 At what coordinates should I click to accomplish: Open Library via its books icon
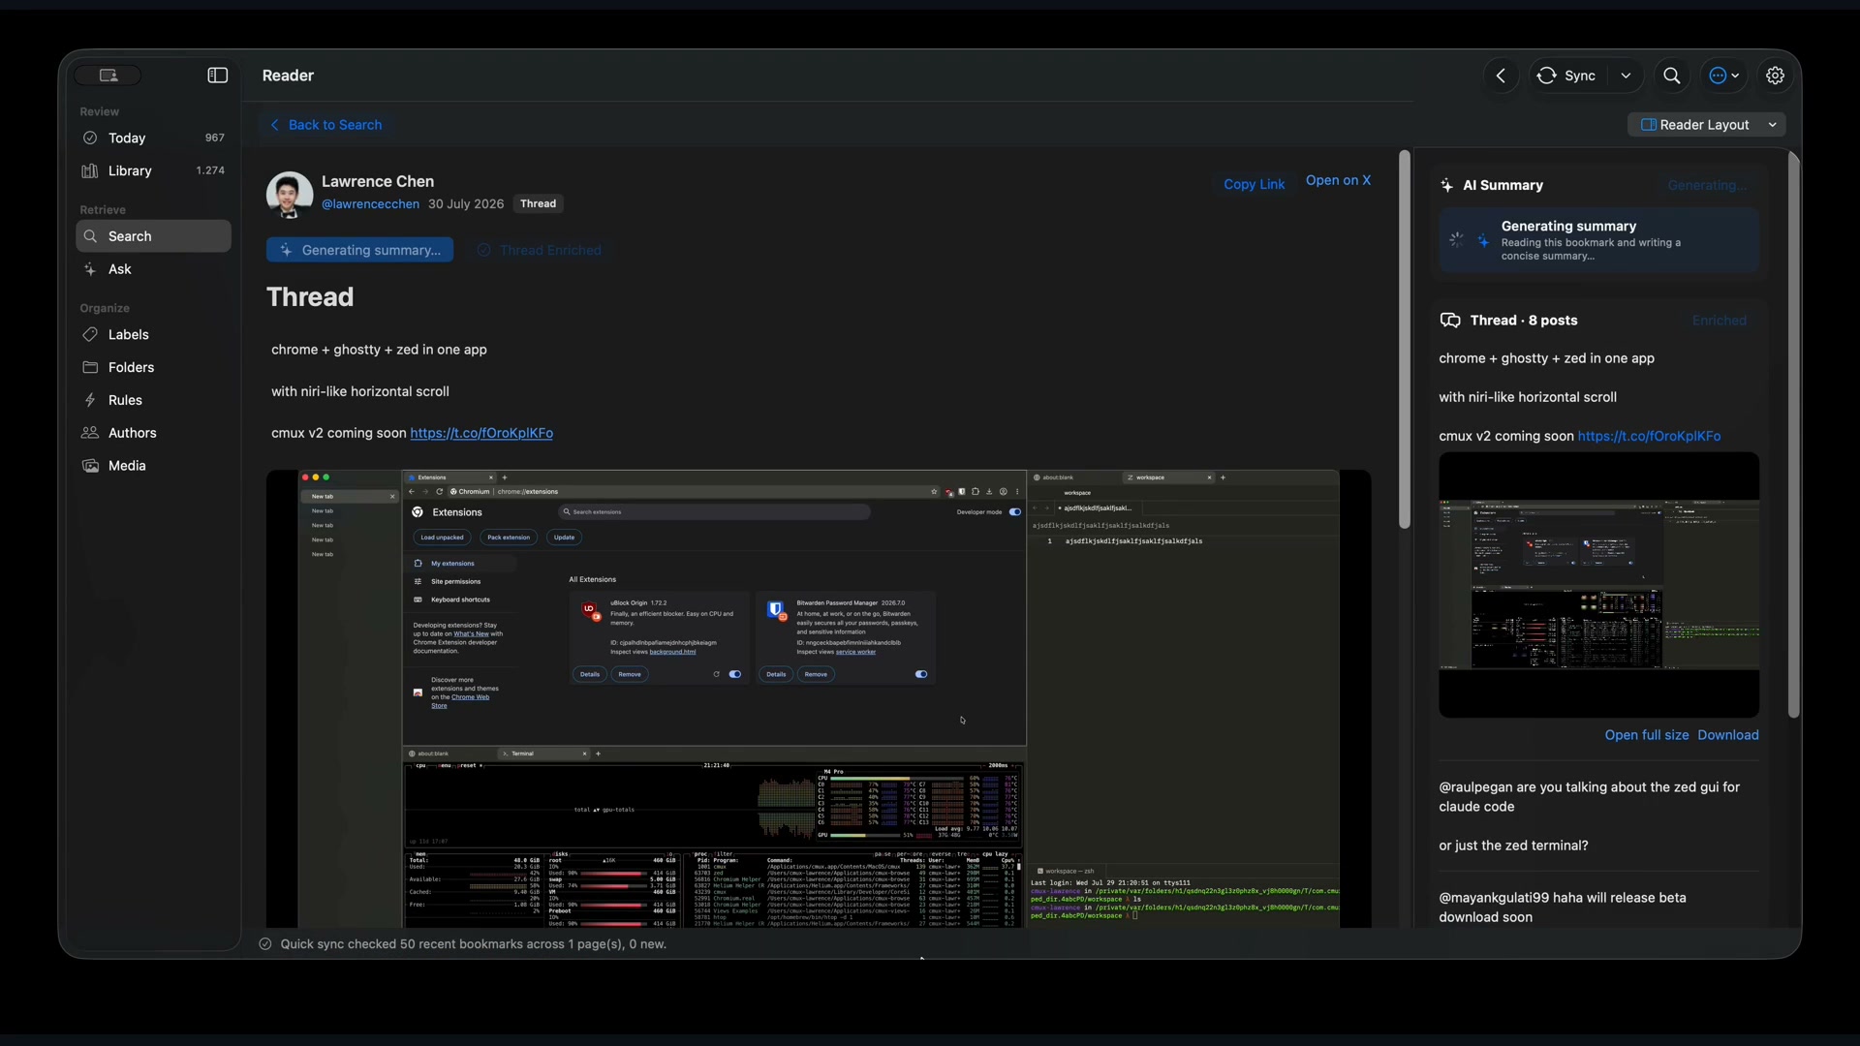pos(90,171)
